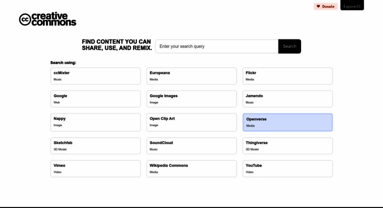
Task: Choose Thingiverse 3D Model source
Action: point(287,146)
